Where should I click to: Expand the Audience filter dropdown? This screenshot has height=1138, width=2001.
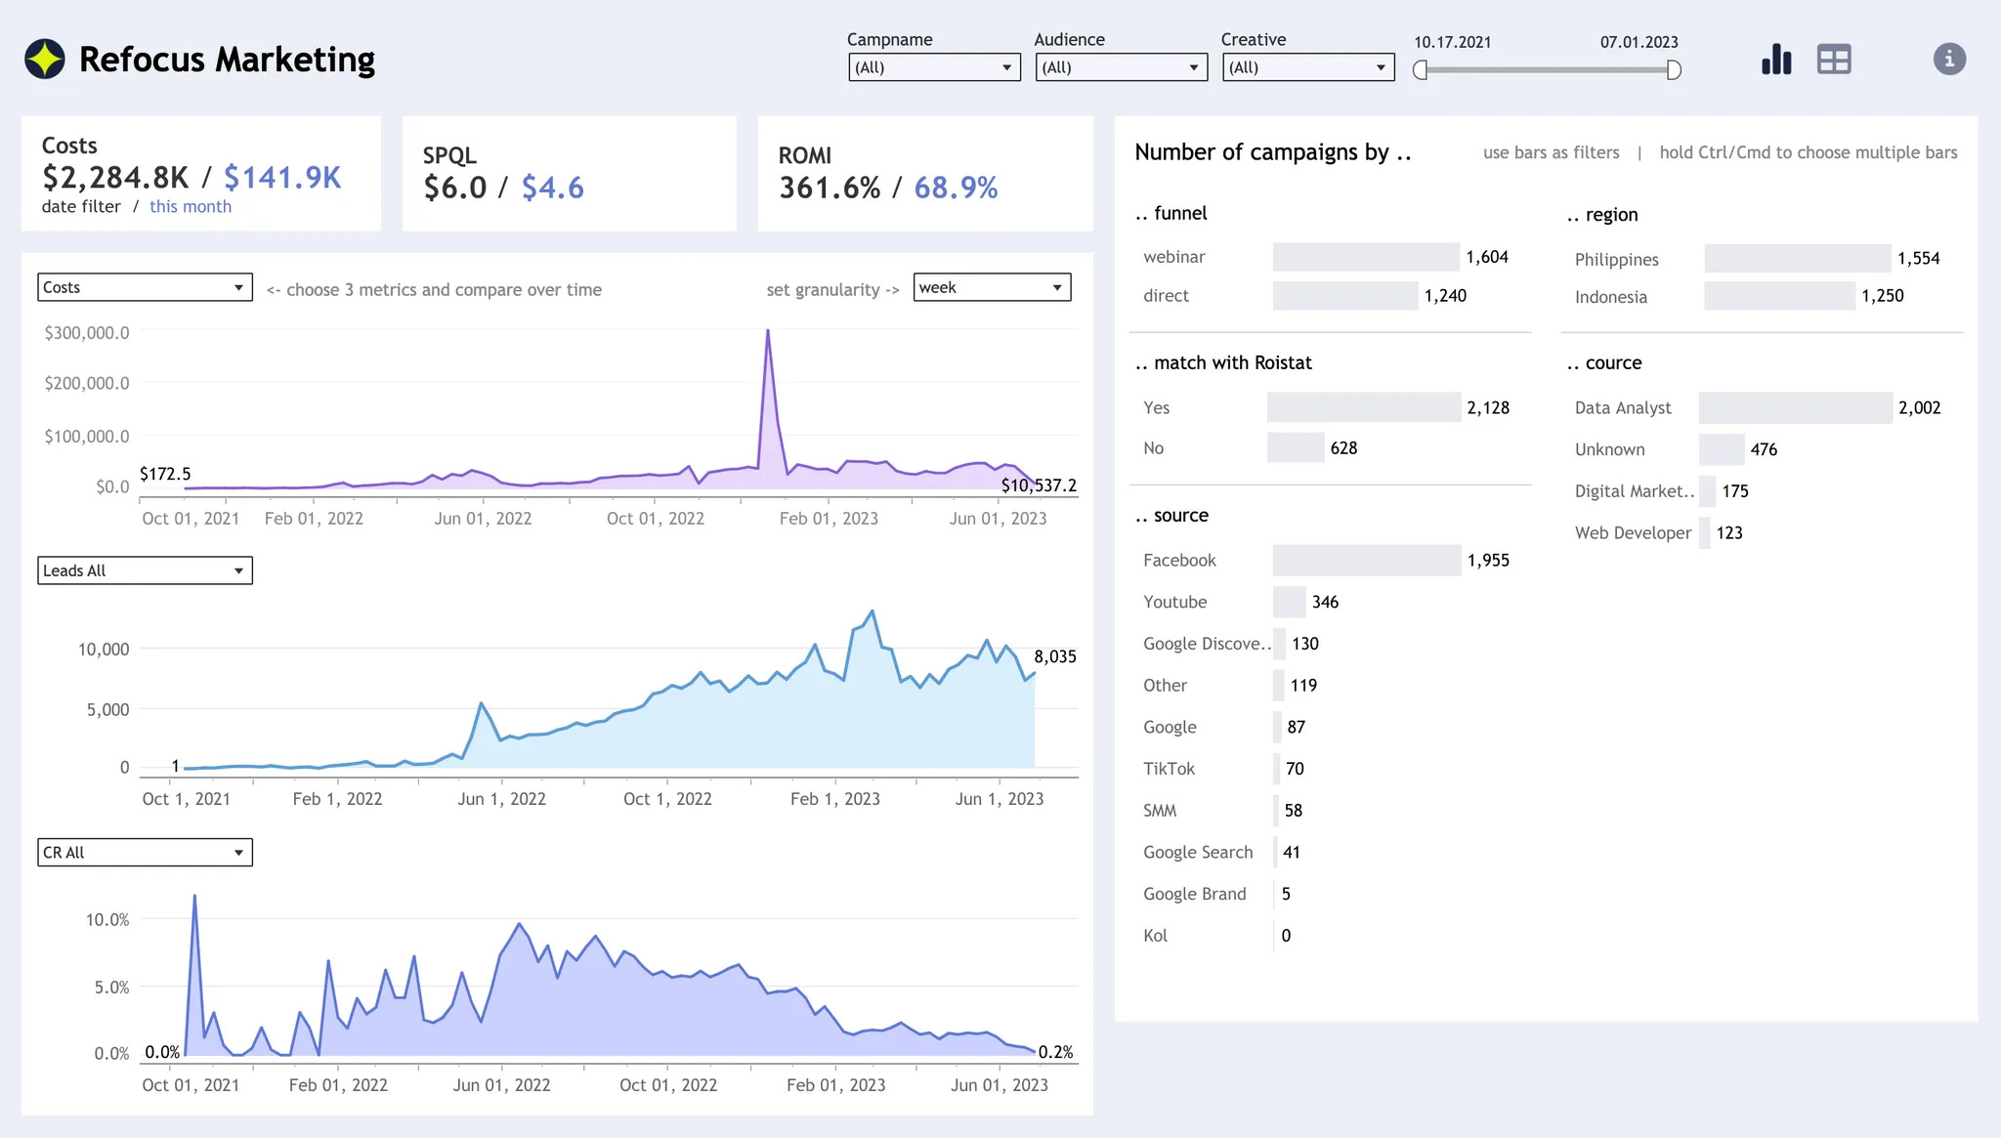tap(1121, 67)
